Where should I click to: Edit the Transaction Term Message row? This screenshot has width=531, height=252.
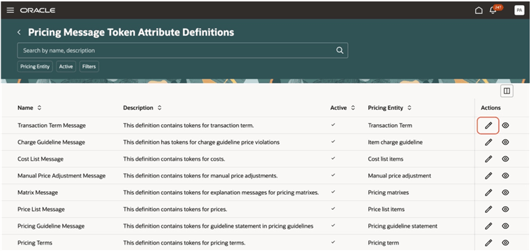pos(488,125)
